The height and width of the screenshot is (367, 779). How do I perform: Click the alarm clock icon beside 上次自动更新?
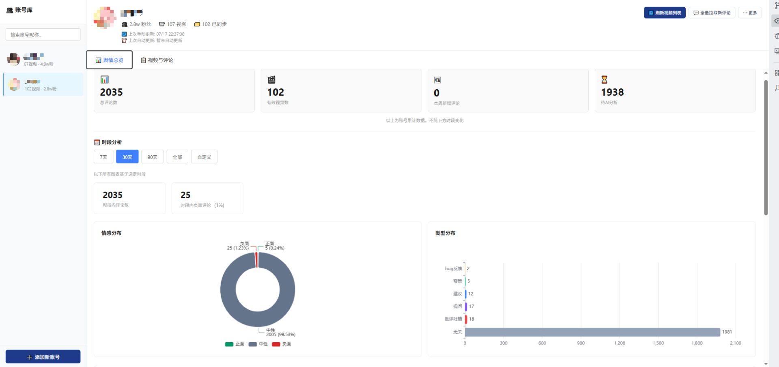point(124,41)
